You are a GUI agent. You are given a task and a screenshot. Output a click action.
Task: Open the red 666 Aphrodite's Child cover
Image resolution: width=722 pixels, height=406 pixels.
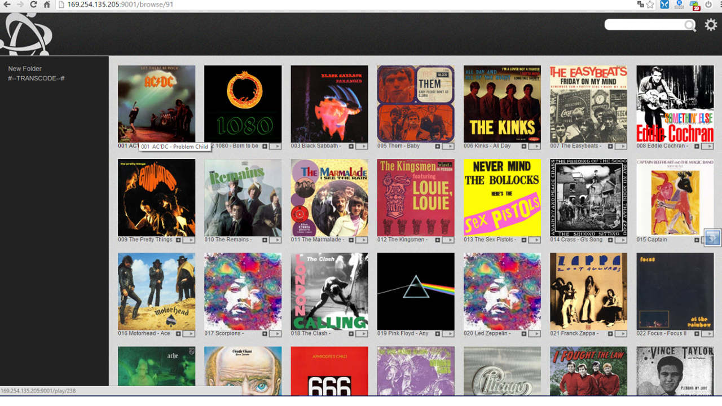coord(329,370)
